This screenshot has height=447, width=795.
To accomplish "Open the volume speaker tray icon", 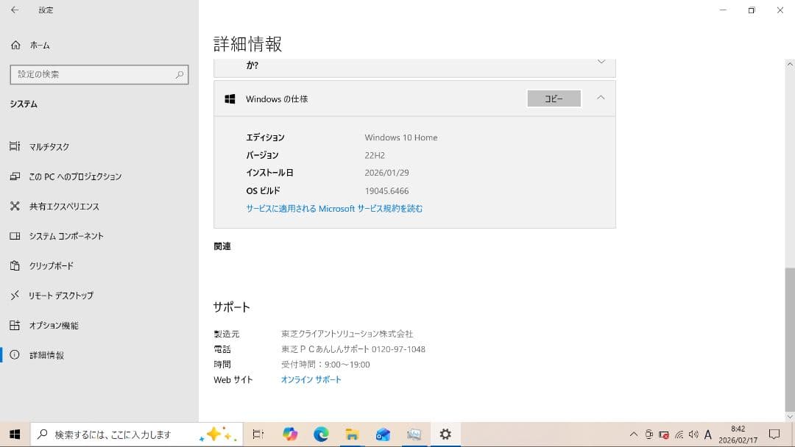I will coord(693,435).
